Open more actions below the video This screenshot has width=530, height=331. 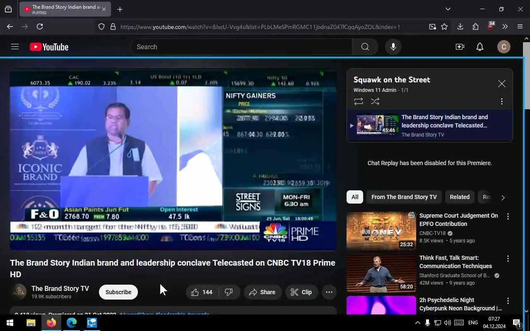click(x=329, y=292)
